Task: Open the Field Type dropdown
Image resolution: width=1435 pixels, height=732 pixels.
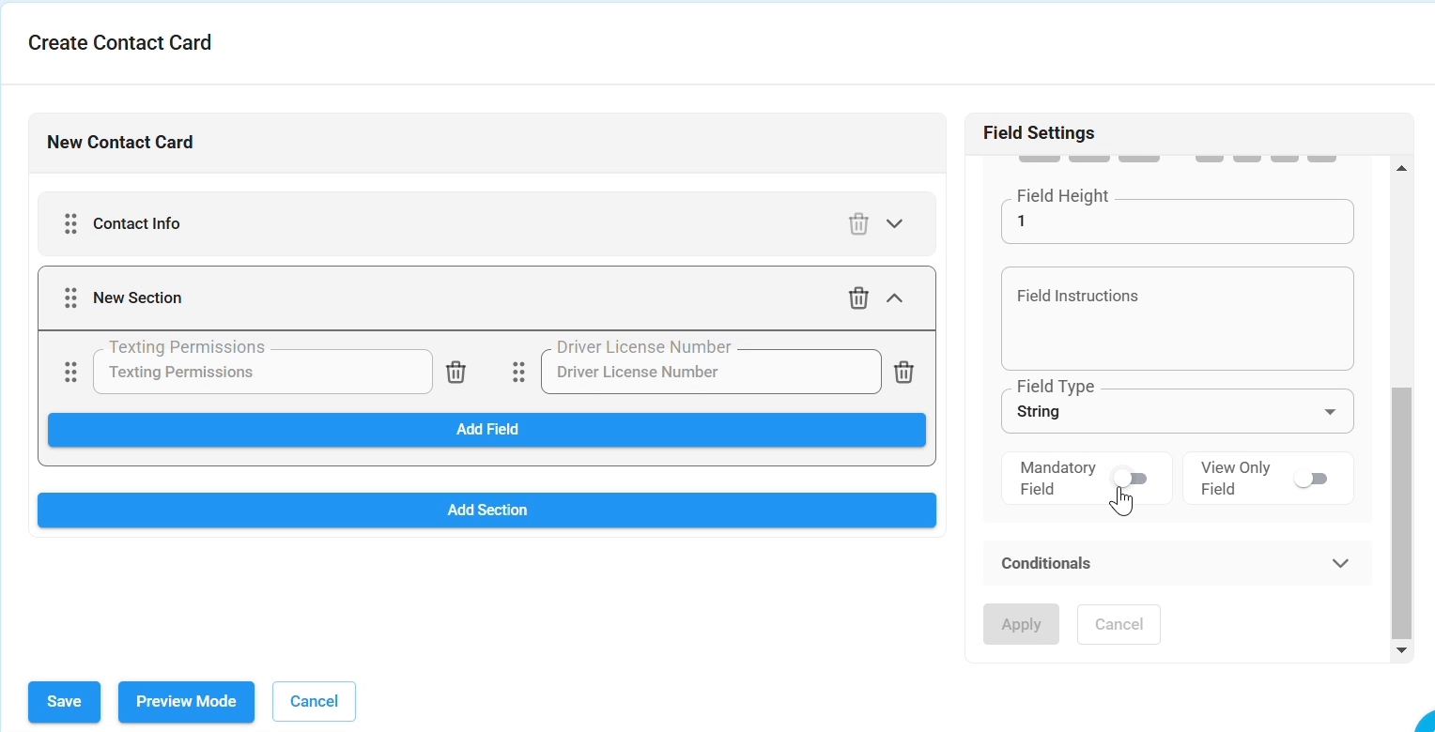Action: coord(1177,411)
